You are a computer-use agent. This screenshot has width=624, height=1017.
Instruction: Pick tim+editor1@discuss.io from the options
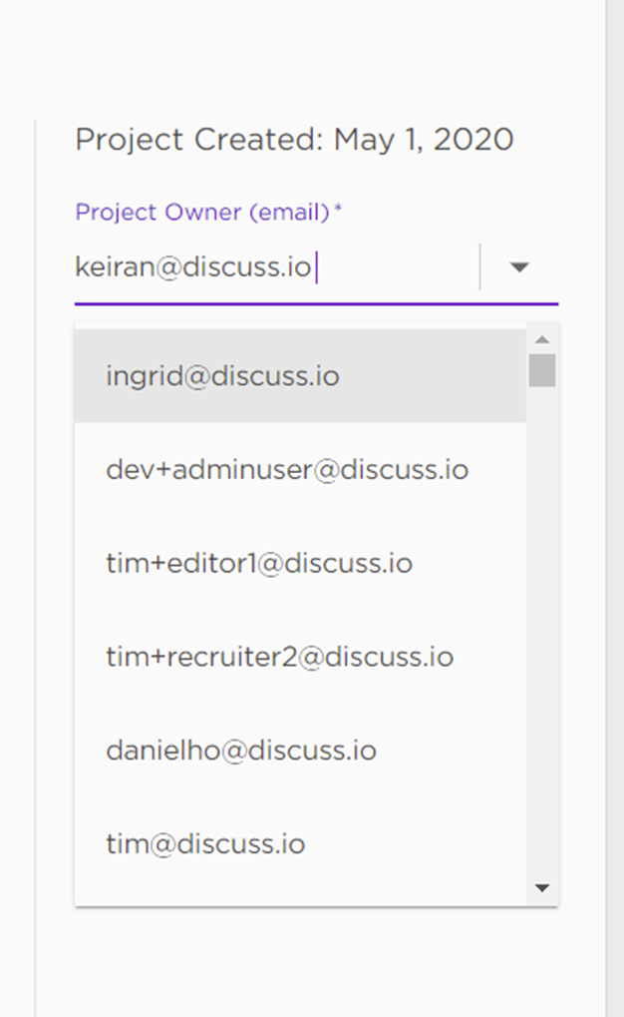300,563
